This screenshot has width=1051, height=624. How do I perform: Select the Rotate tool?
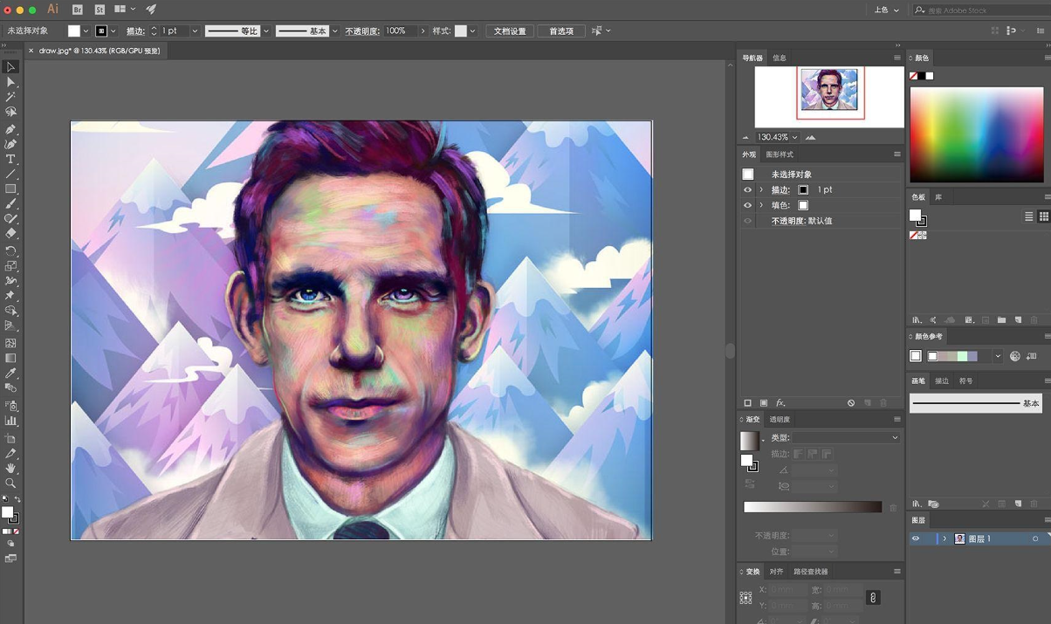tap(11, 250)
